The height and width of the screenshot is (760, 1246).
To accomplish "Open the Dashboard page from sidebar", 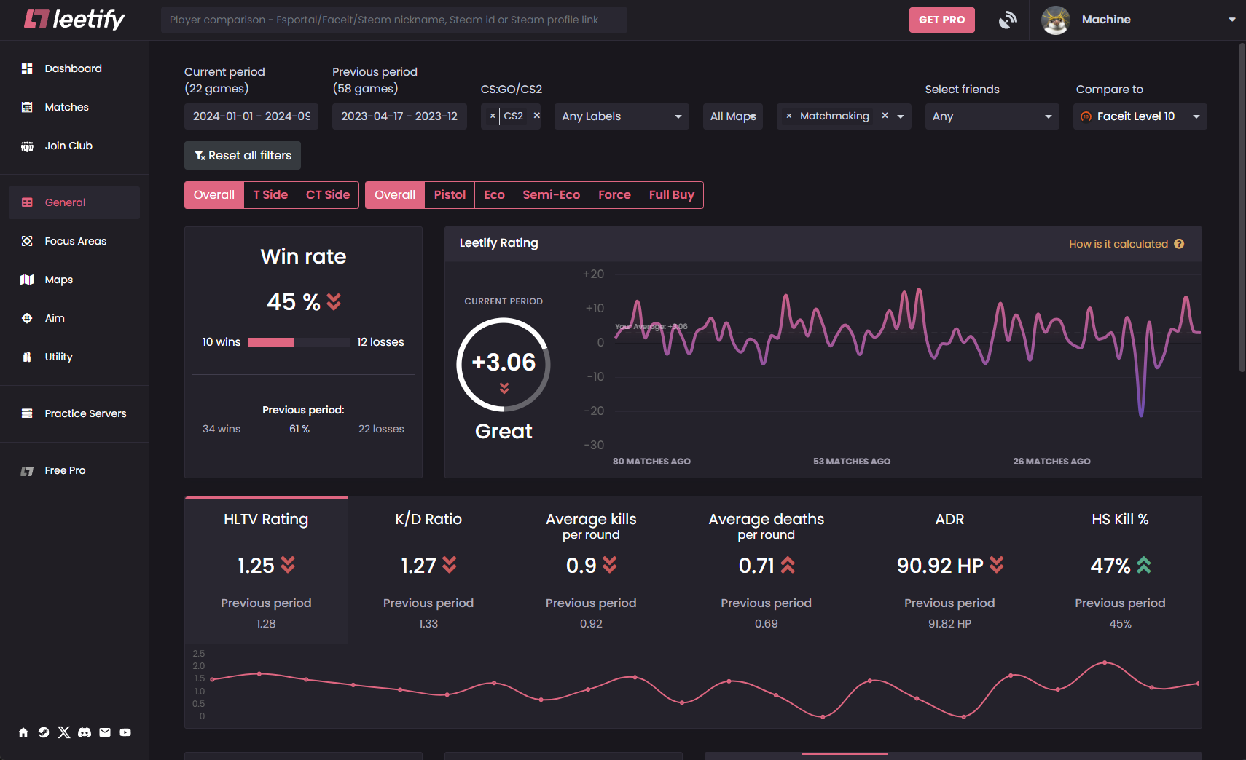I will coord(73,68).
